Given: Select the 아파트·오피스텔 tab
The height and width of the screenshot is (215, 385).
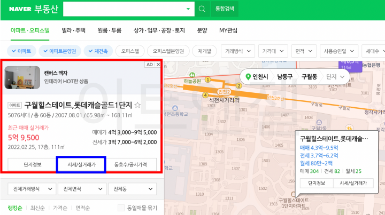Looking at the screenshot, I should [30, 30].
